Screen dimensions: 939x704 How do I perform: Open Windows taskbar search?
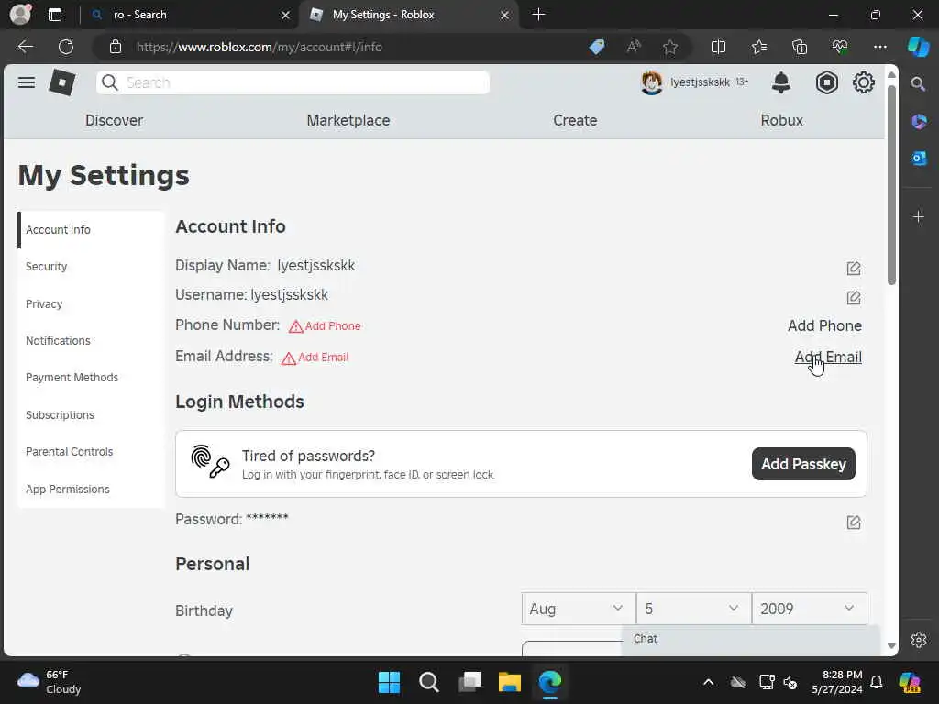[x=429, y=682]
